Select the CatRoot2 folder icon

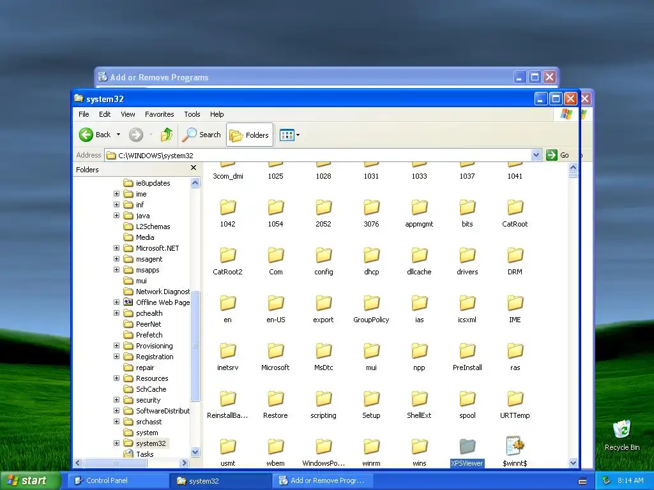[228, 256]
